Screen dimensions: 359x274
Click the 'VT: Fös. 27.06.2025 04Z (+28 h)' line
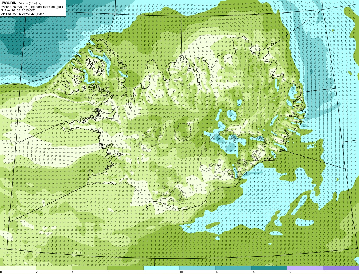pyautogui.click(x=23, y=14)
